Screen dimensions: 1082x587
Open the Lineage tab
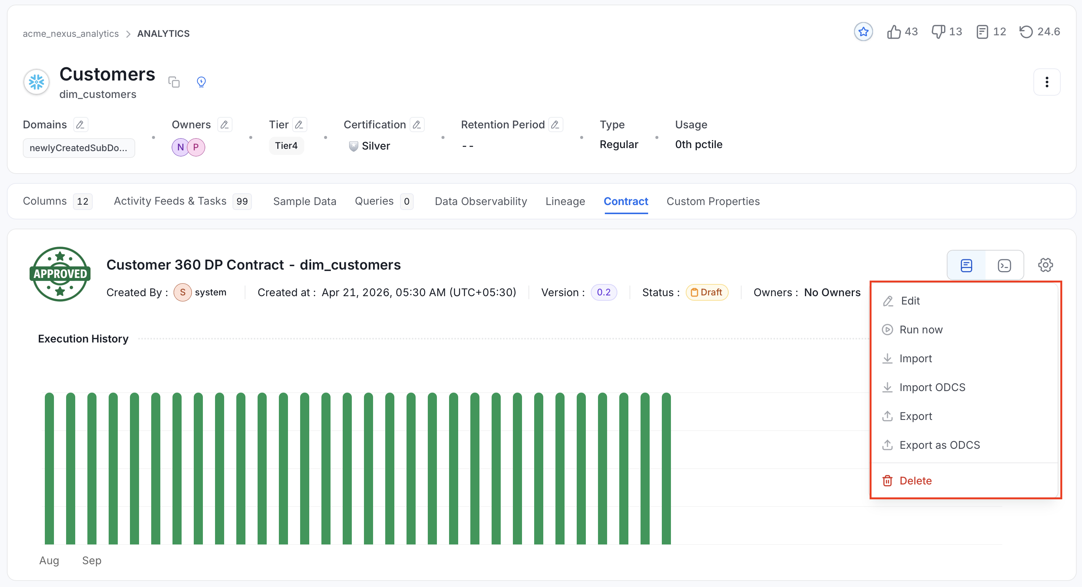565,201
